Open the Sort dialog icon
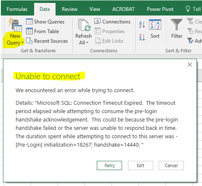The image size is (202, 186). (x=155, y=25)
